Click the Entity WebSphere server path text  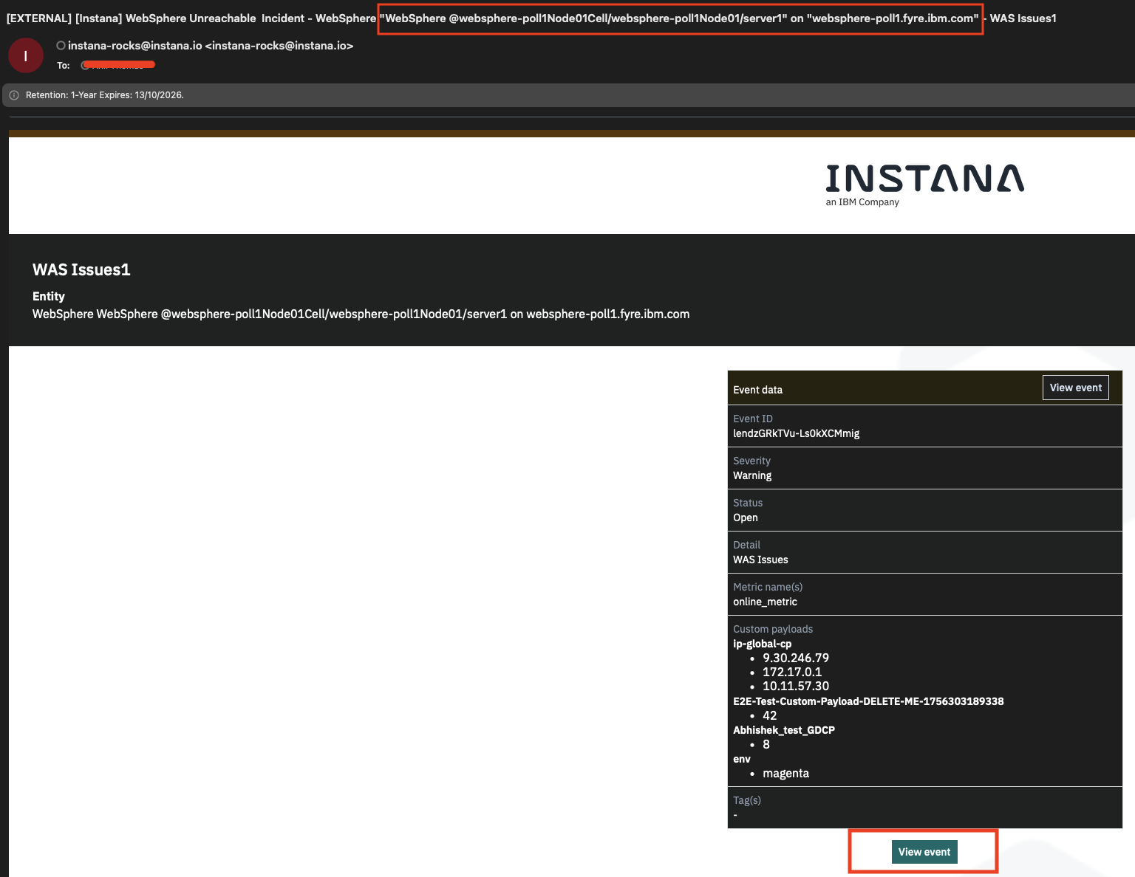361,314
